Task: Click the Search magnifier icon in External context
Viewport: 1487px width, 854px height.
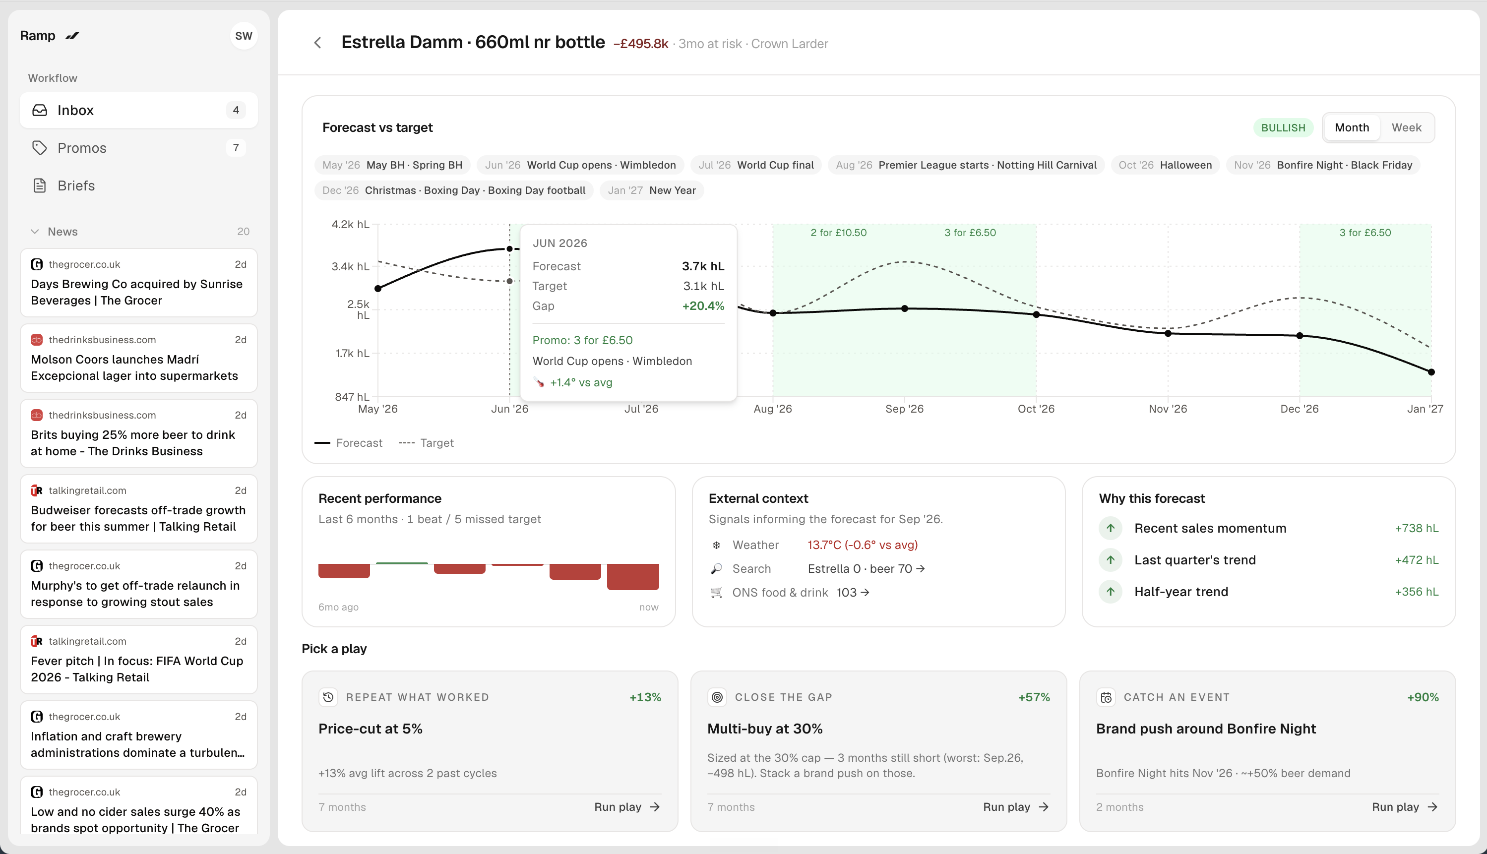Action: point(716,568)
